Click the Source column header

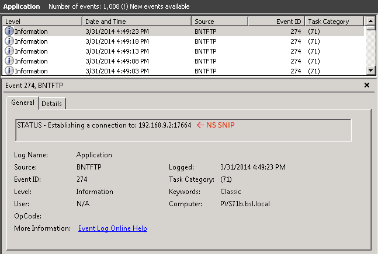220,22
